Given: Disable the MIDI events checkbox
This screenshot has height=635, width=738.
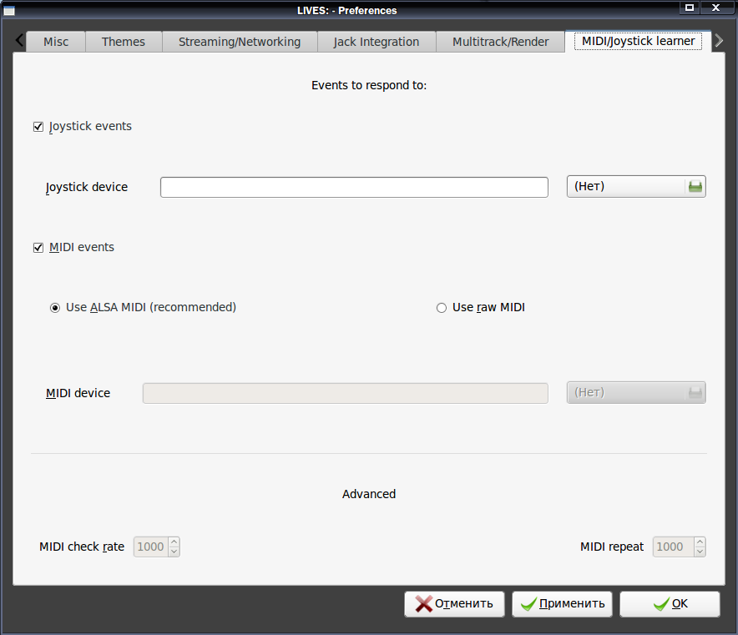Looking at the screenshot, I should pos(38,248).
